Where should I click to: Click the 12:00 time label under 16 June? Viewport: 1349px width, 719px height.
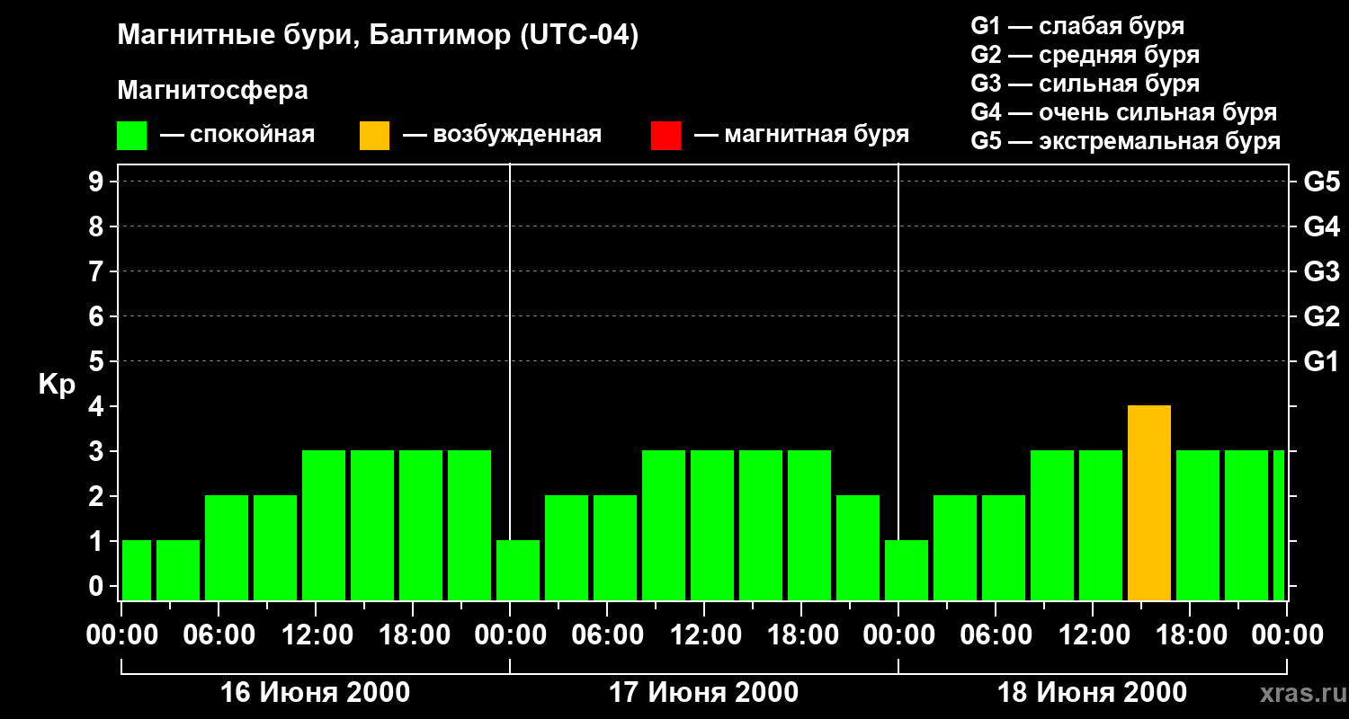[x=316, y=635]
